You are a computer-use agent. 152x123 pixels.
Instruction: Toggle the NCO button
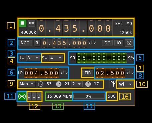pos(25,43)
